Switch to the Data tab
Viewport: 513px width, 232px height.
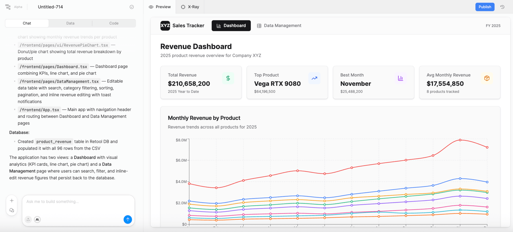click(x=70, y=23)
